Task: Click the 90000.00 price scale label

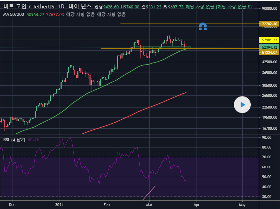Action: tap(269, 9)
